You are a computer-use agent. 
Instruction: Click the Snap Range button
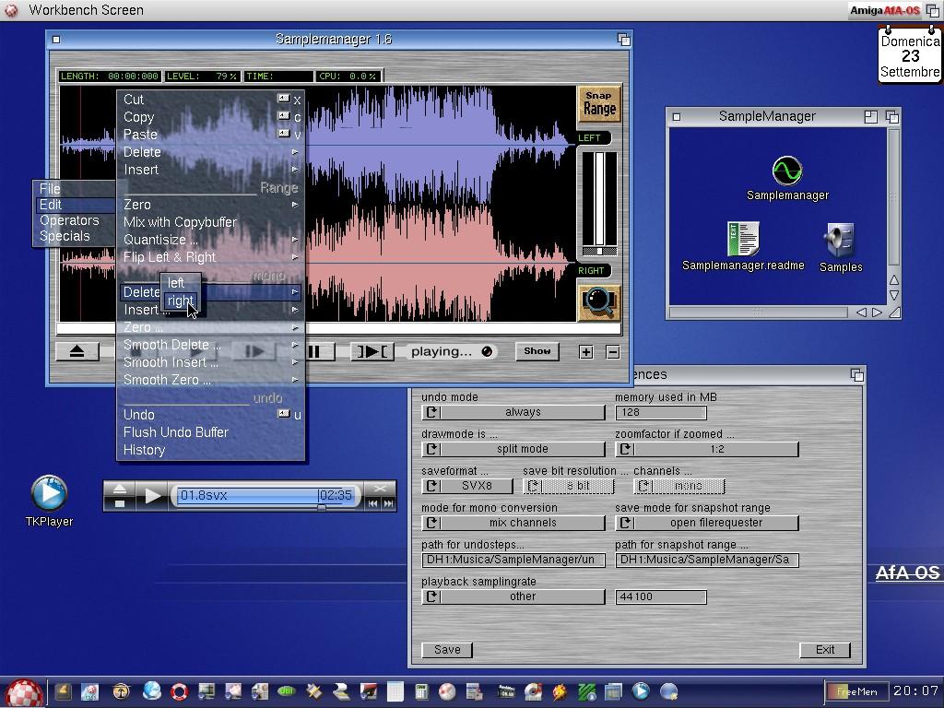(598, 103)
